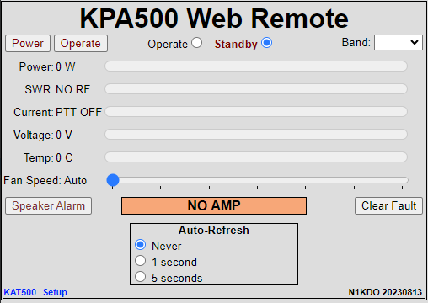Set auto-refresh to 1 second
428x303 pixels.
click(140, 261)
